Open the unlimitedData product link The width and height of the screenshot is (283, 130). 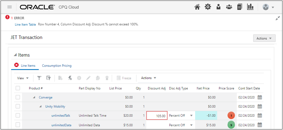click(61, 125)
